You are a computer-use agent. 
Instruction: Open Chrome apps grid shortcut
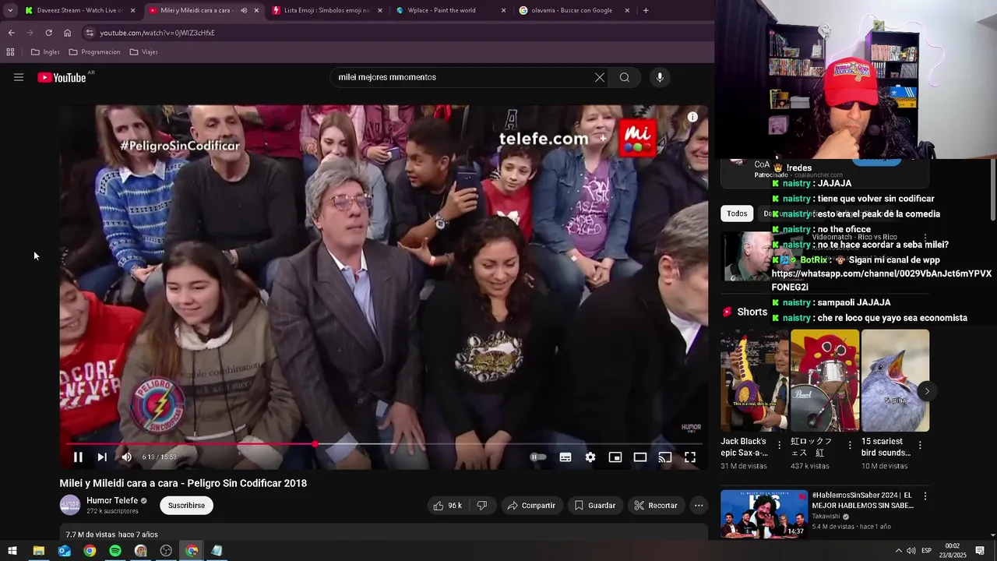10,52
